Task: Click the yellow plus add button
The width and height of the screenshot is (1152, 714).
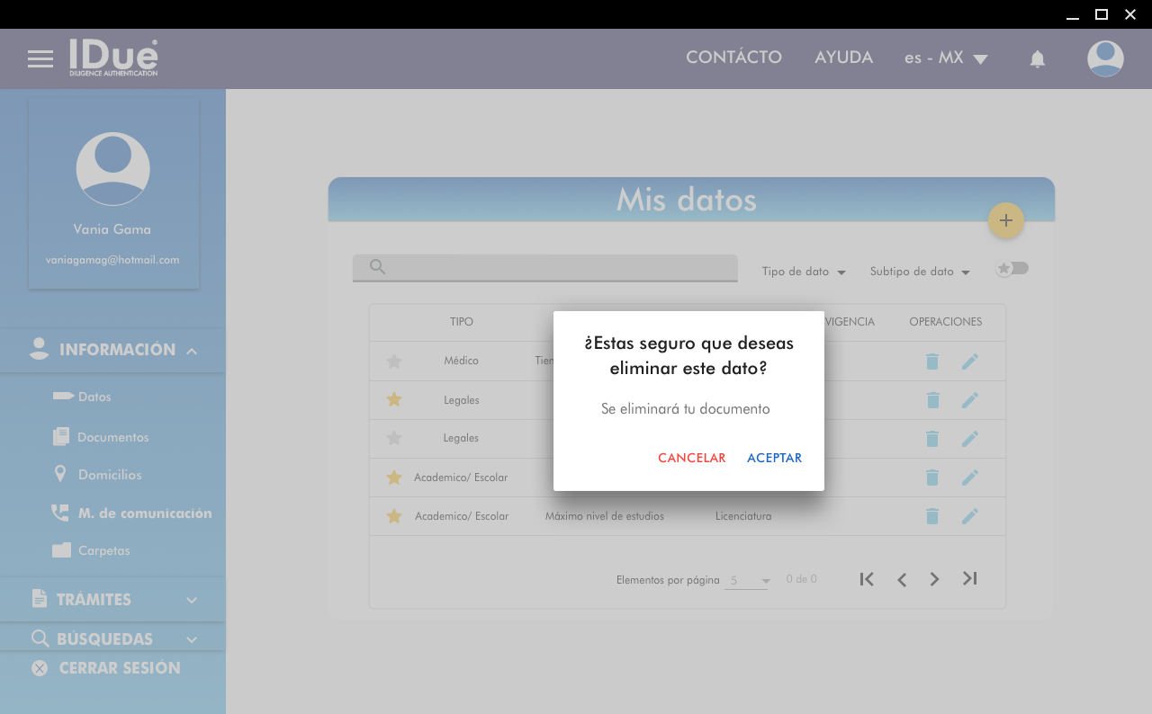Action: coord(1005,220)
